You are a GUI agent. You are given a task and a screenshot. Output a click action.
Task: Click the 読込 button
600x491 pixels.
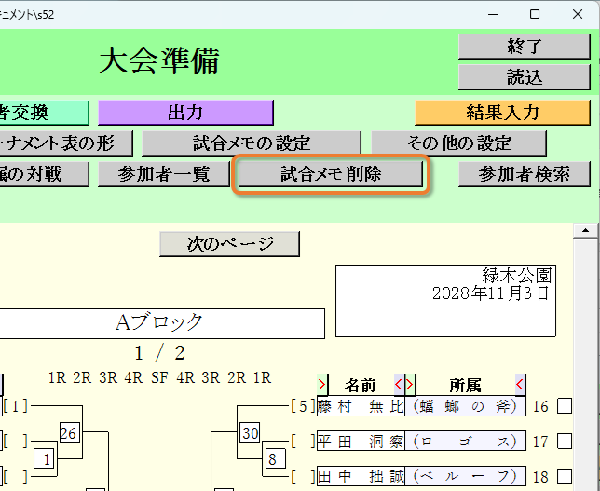[x=525, y=77]
